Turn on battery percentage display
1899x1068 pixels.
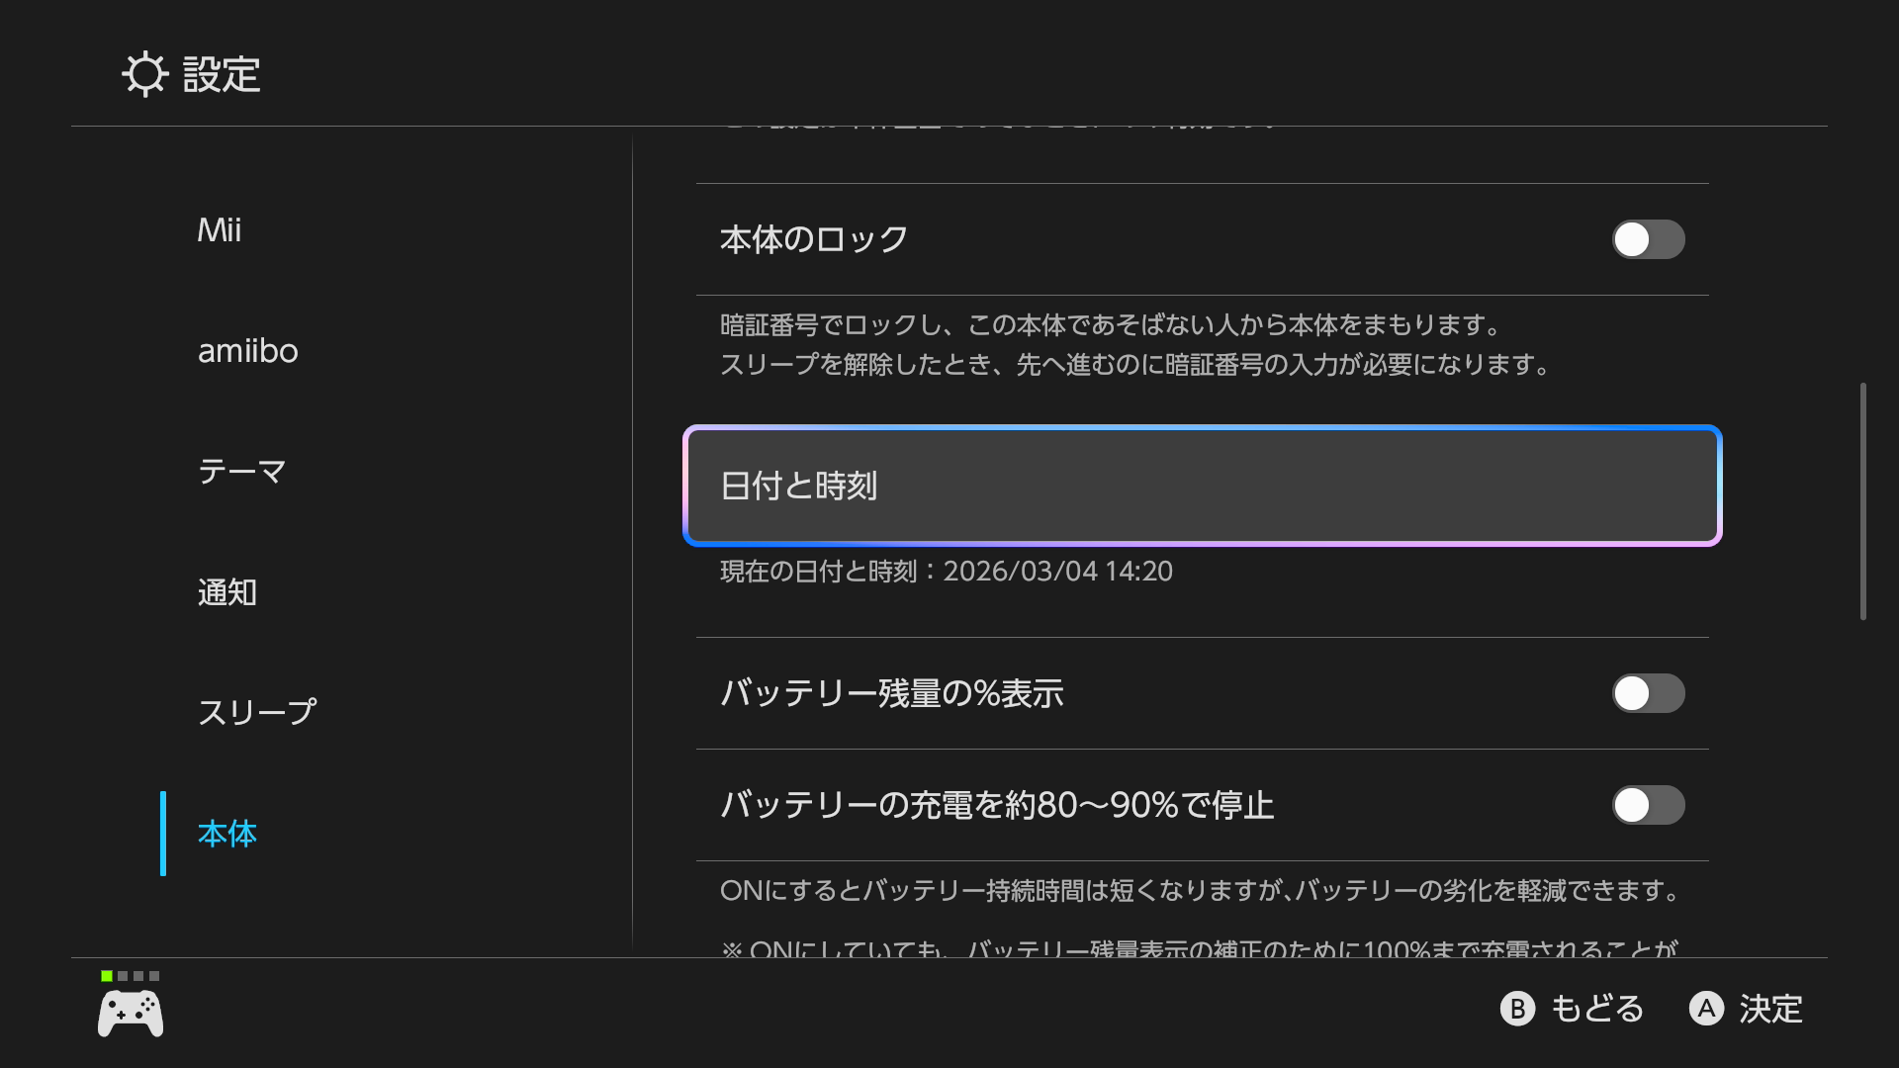pos(1647,694)
